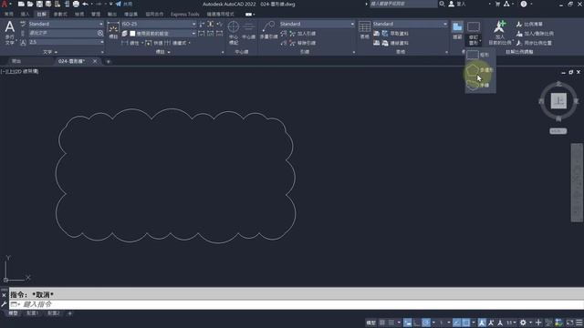Image resolution: width=584 pixels, height=328 pixels.
Task: Select Polygonal revision cloud option
Action: pyautogui.click(x=480, y=70)
